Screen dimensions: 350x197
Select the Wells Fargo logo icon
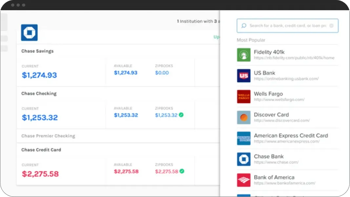(x=243, y=97)
